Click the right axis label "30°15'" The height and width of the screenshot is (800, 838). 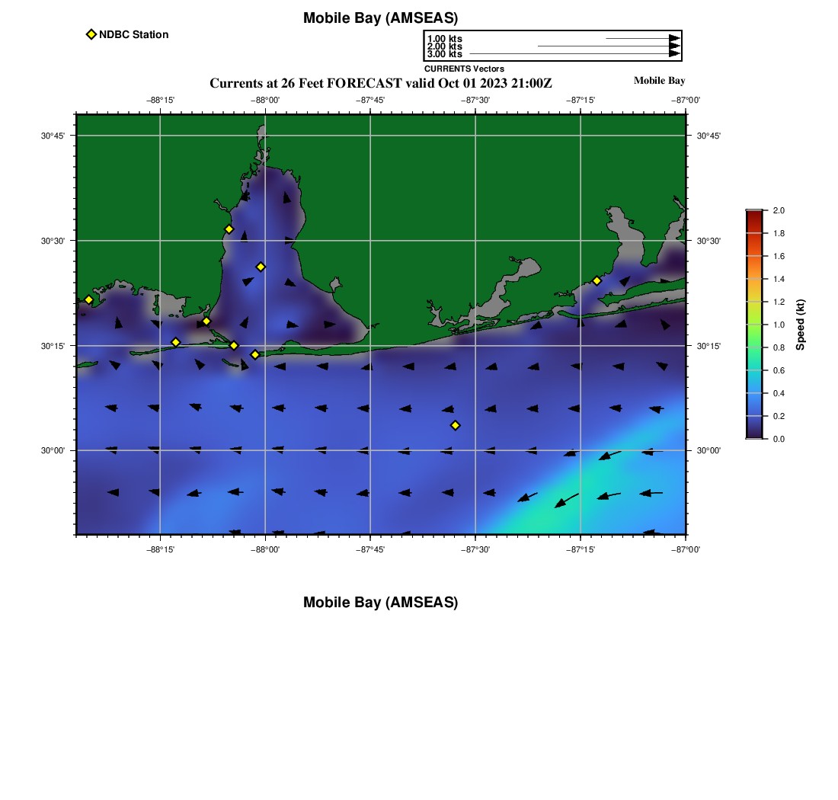pyautogui.click(x=708, y=346)
